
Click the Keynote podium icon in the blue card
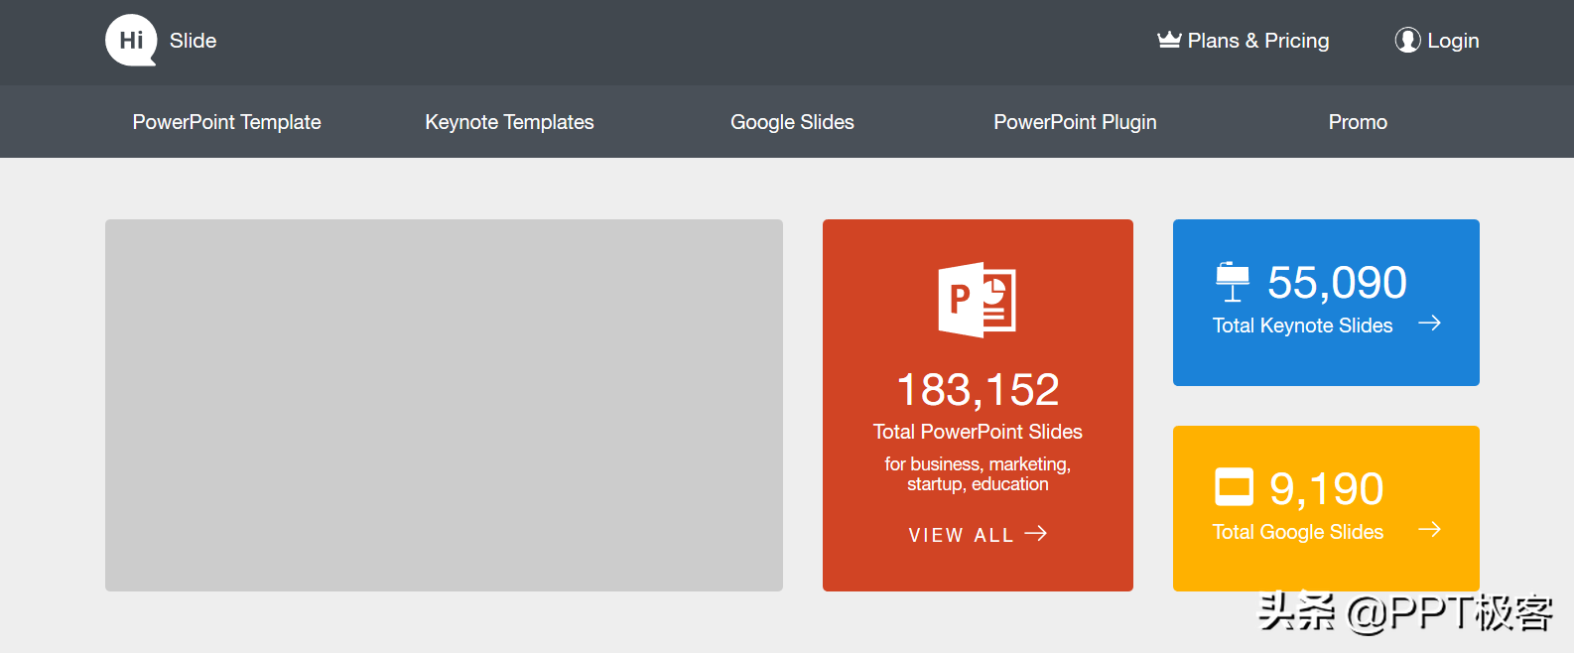(x=1233, y=282)
